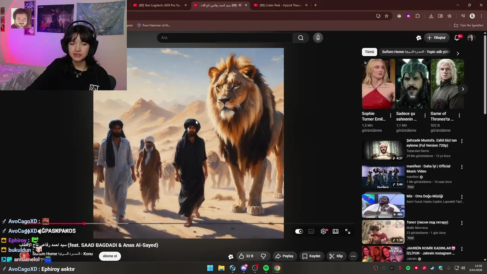Open the browser downloads icon

click(x=431, y=16)
